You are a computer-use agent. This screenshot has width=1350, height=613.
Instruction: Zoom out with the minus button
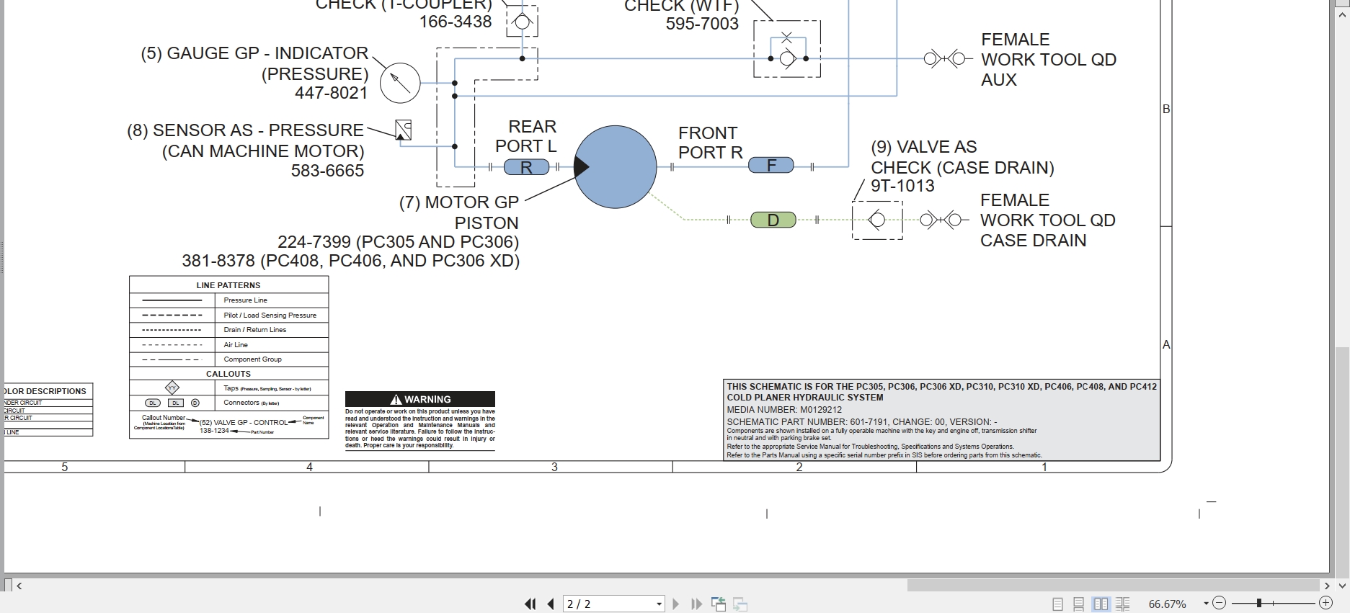[1219, 603]
